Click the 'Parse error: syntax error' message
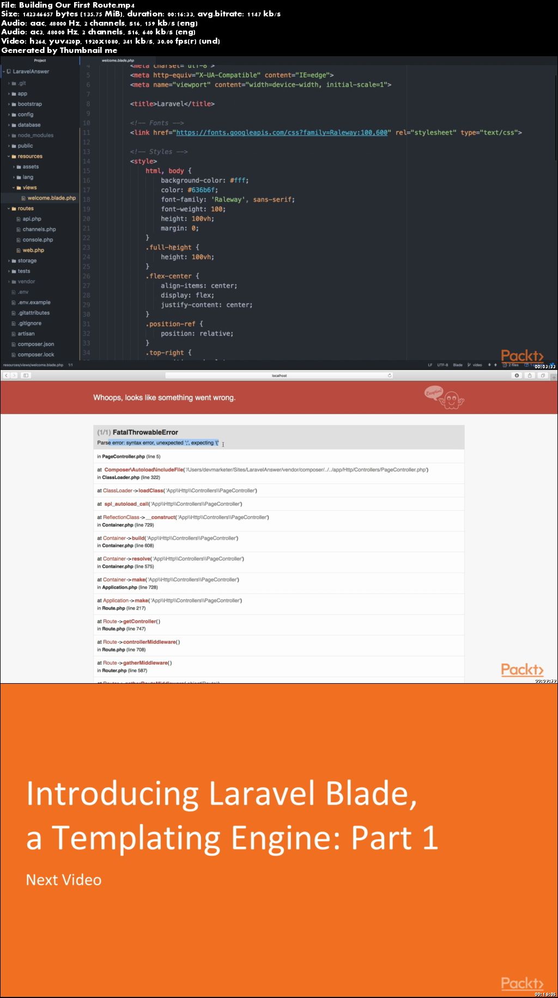The image size is (558, 998). click(x=158, y=443)
